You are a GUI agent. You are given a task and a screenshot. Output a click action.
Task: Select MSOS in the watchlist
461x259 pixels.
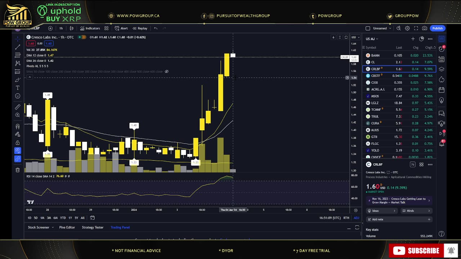pos(399,96)
